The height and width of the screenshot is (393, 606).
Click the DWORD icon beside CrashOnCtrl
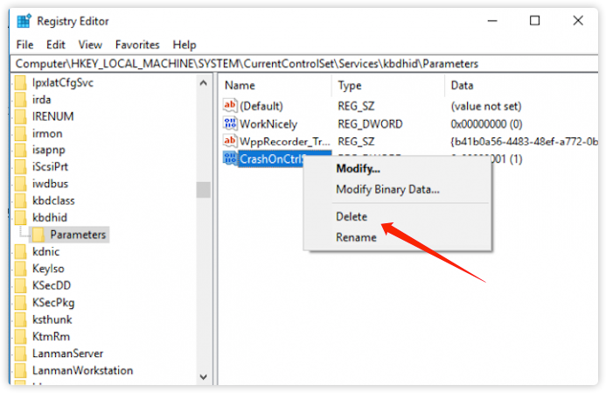click(x=230, y=158)
